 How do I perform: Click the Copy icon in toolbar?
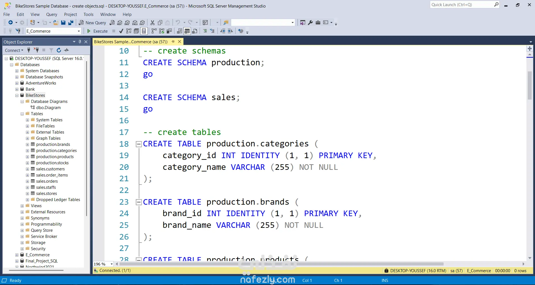[x=160, y=23]
